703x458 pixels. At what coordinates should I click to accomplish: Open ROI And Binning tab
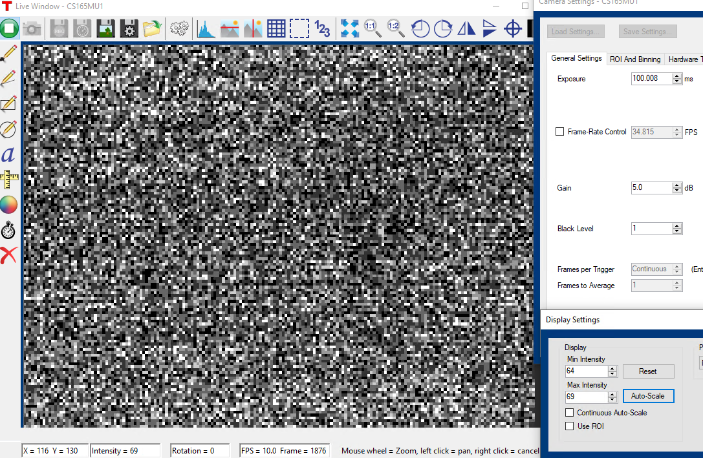coord(635,59)
